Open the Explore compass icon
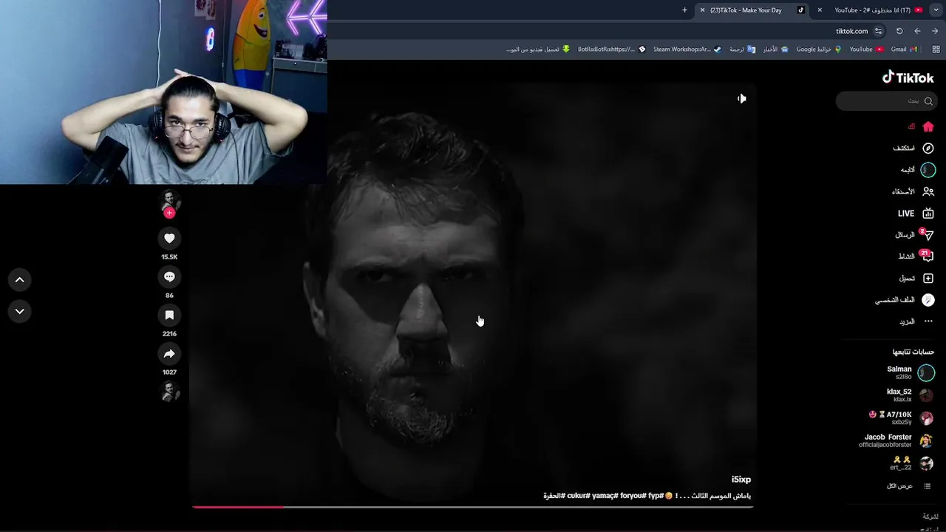 [928, 149]
